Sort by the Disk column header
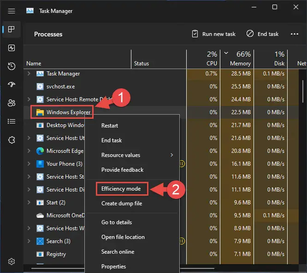 271,59
